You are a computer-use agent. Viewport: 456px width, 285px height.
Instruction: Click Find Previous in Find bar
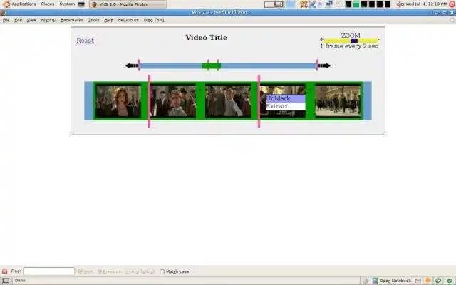tap(109, 271)
